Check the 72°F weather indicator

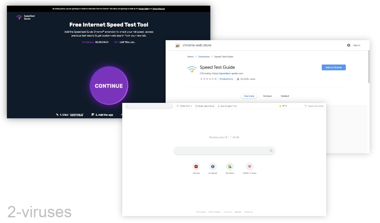point(283,106)
